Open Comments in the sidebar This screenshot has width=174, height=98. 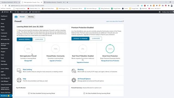point(4,33)
